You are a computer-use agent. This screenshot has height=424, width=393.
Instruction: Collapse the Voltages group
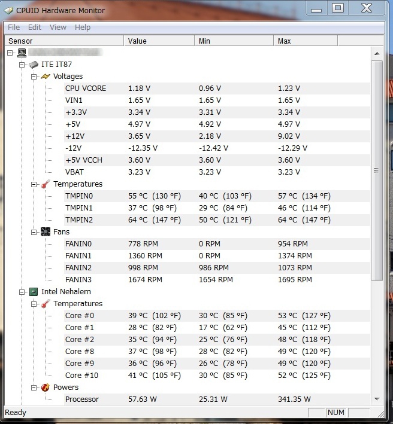pyautogui.click(x=34, y=77)
